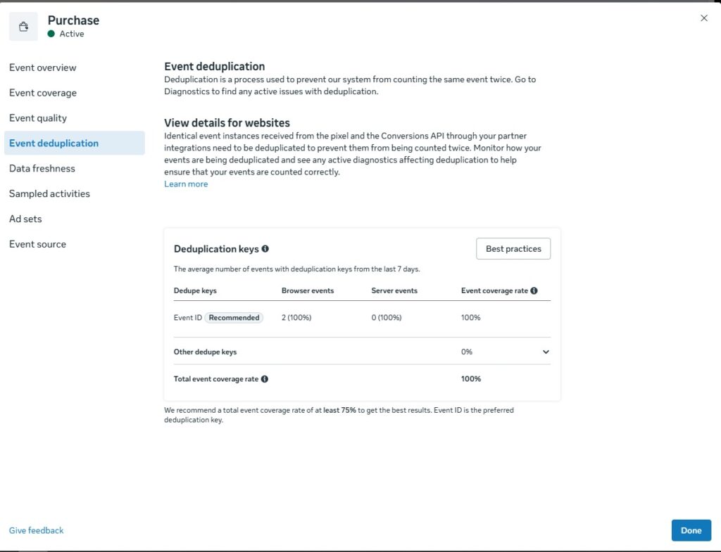Screen dimensions: 721x552
Task: Click the Purchase shopping bag icon
Action: click(x=23, y=27)
